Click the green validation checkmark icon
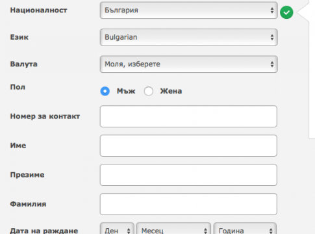The width and height of the screenshot is (315, 234). coord(286,12)
